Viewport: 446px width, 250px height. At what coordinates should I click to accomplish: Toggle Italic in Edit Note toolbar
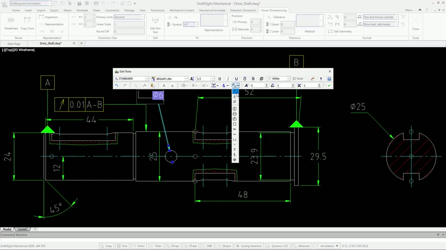coord(228,79)
